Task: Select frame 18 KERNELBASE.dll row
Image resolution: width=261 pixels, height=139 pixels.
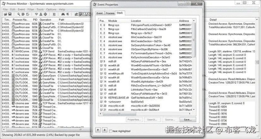Action: (x=145, y=98)
